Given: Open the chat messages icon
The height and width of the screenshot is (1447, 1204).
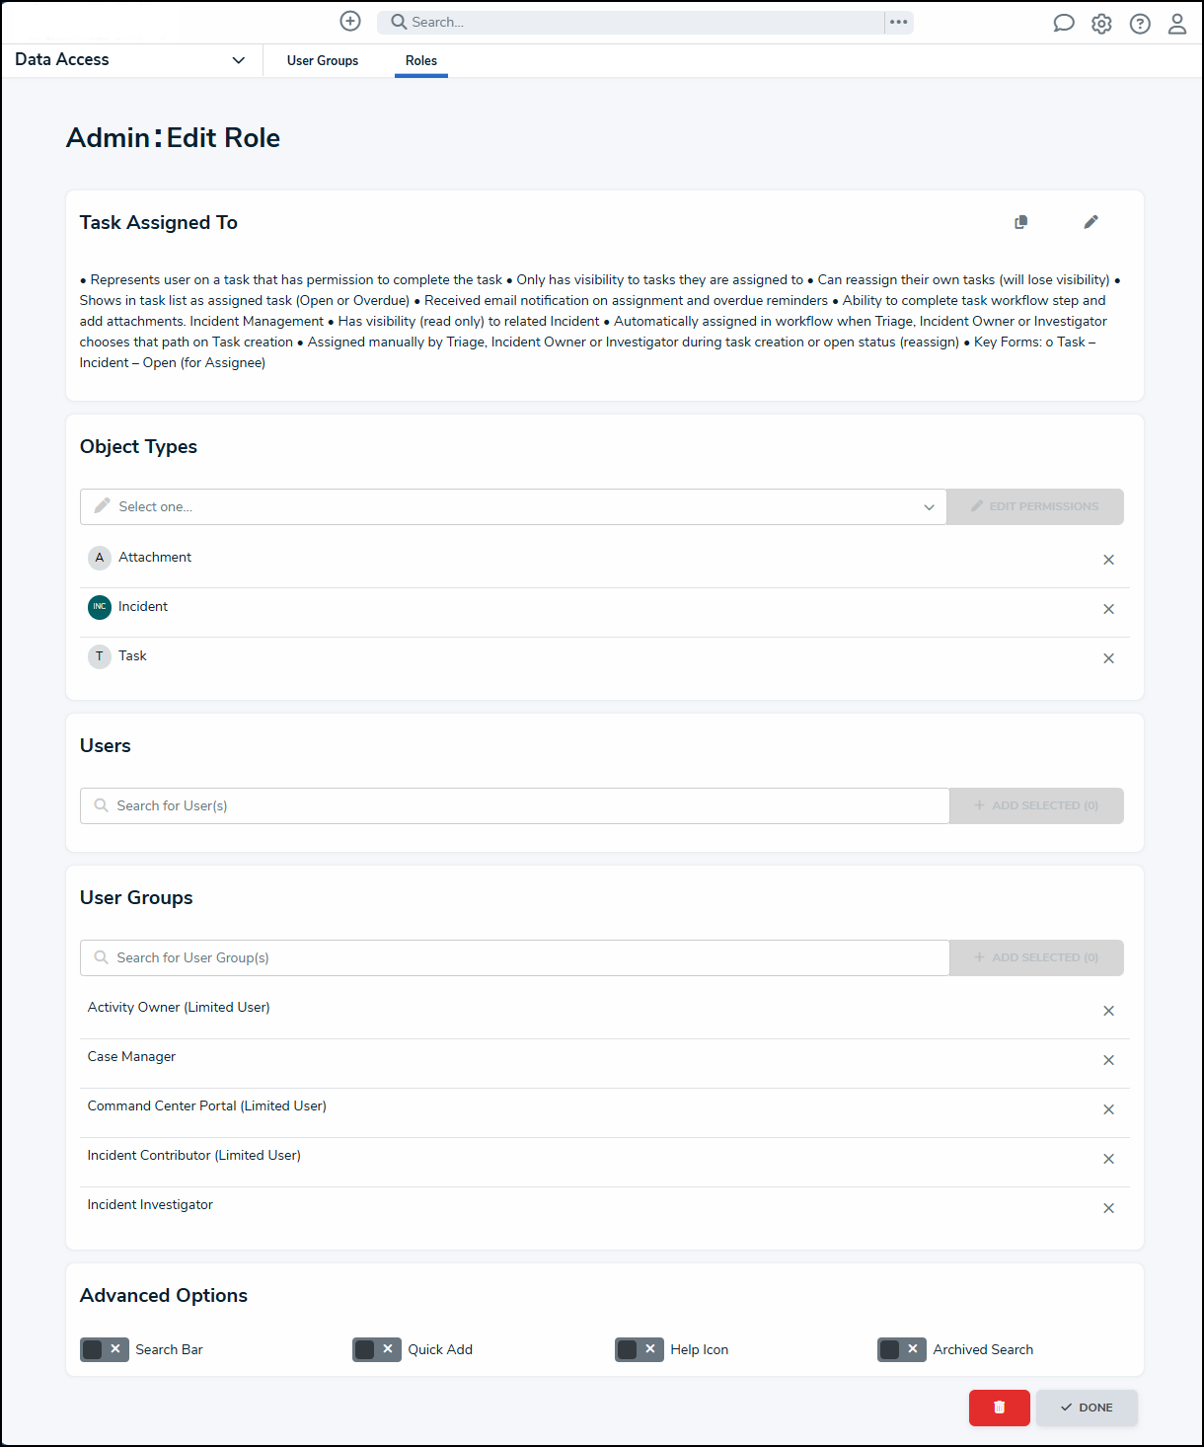Looking at the screenshot, I should (x=1064, y=23).
